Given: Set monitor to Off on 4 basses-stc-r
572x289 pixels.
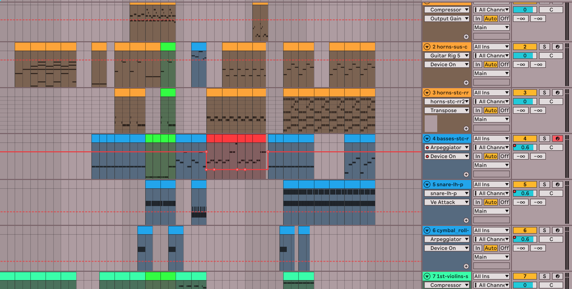Looking at the screenshot, I should coord(504,156).
